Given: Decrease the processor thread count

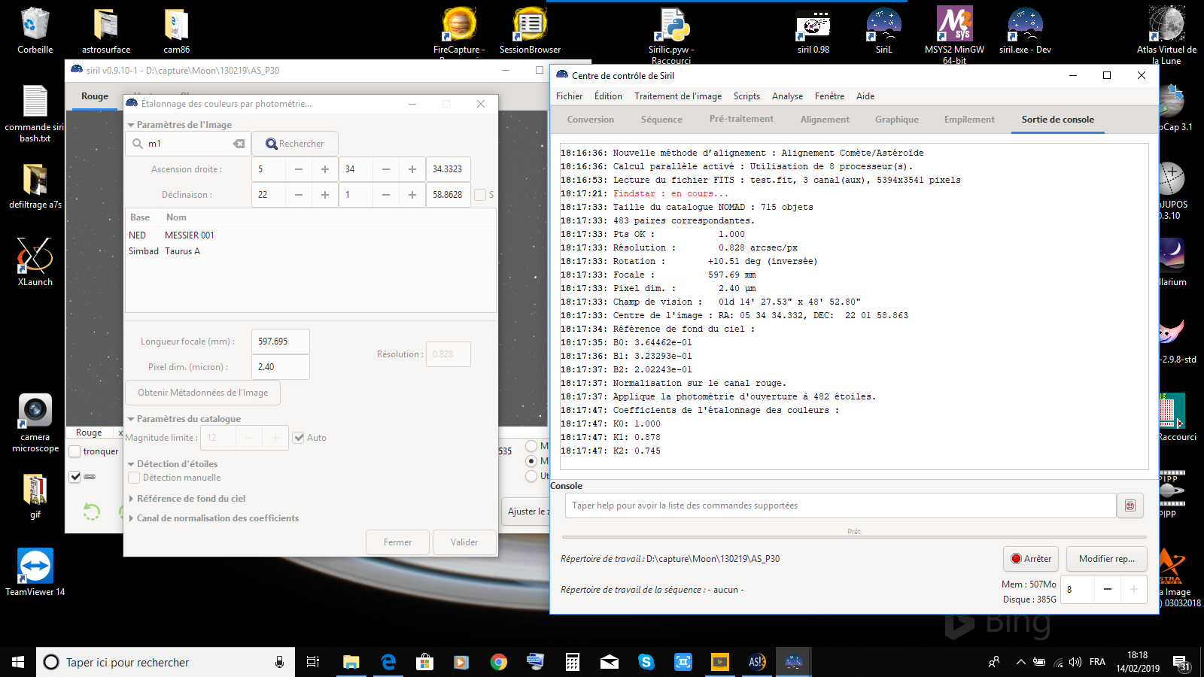Looking at the screenshot, I should point(1108,589).
